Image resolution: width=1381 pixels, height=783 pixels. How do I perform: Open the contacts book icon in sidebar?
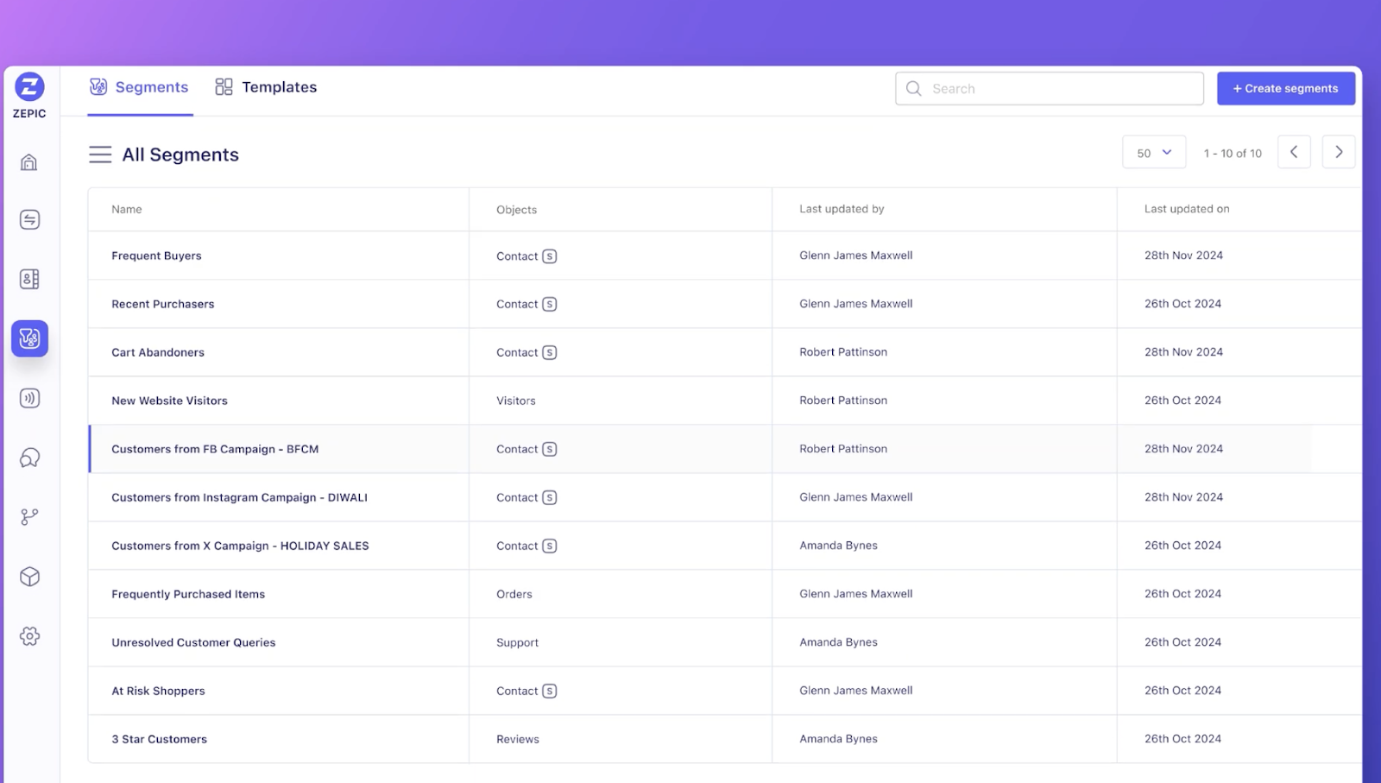coord(29,279)
